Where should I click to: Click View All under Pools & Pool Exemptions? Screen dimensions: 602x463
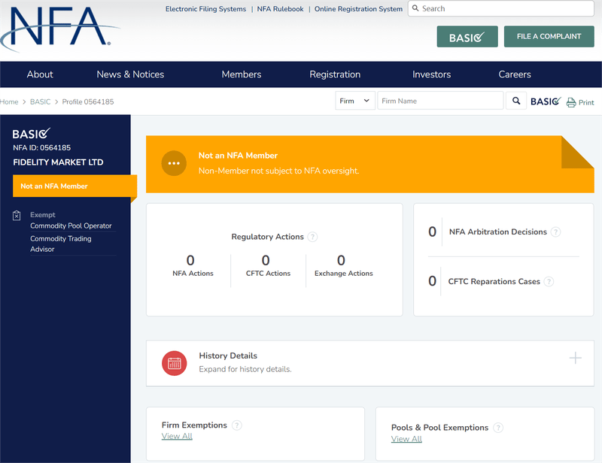coord(406,439)
